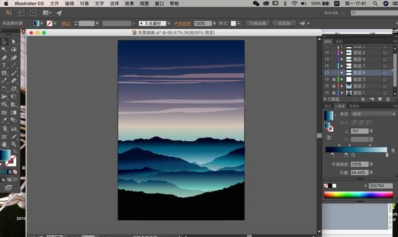398x237 pixels.
Task: Click the hex color field 006784
Action: tap(381, 186)
